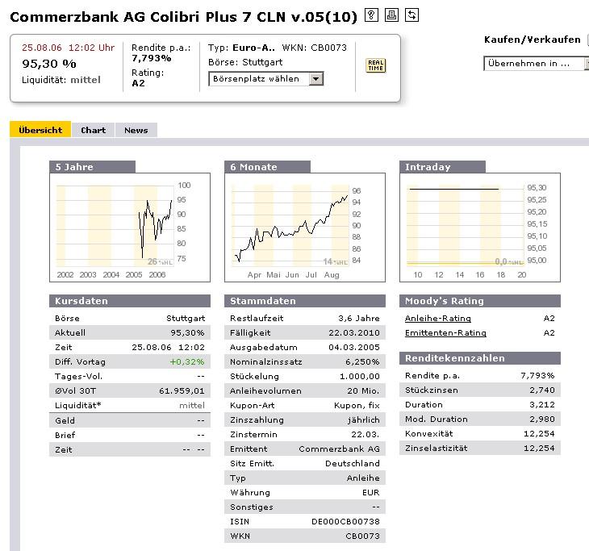Click the swap arrows icon beside the title
Image resolution: width=589 pixels, height=551 pixels.
411,15
